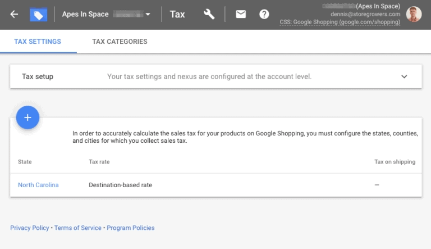Screen dimensions: 431x249
Task: Add a state with the blue plus button
Action: (27, 117)
